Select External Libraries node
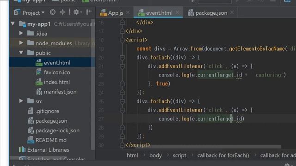296x166 pixels. (48, 150)
